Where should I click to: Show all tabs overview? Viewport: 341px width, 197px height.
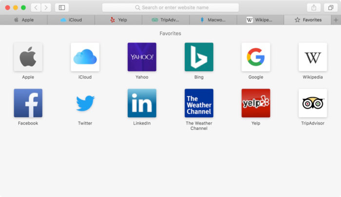click(x=331, y=8)
